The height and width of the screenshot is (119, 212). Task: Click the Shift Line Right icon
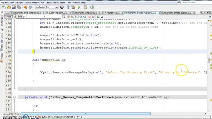click(85, 17)
